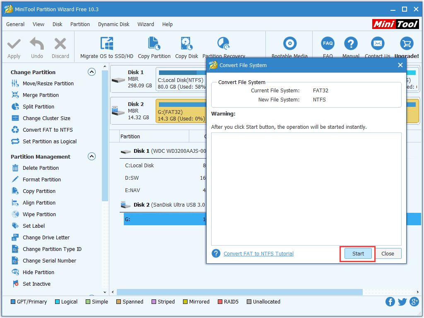Open the Facebook share icon
Screen dimensions: 424x318
pos(390,302)
